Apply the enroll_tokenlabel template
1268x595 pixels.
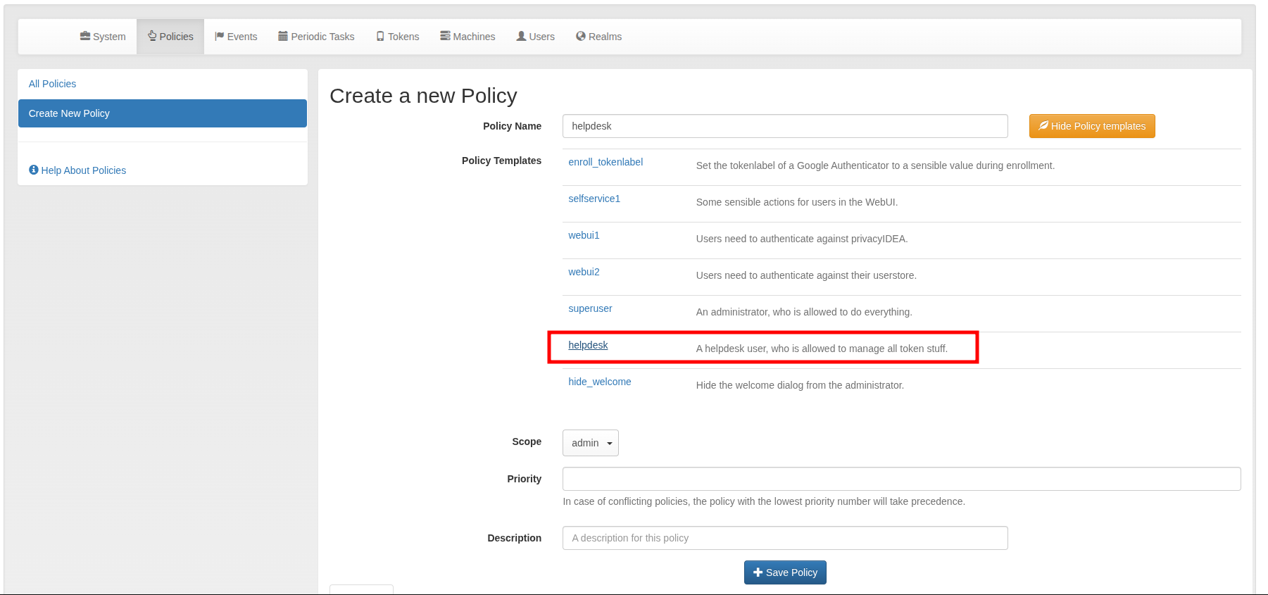point(605,162)
